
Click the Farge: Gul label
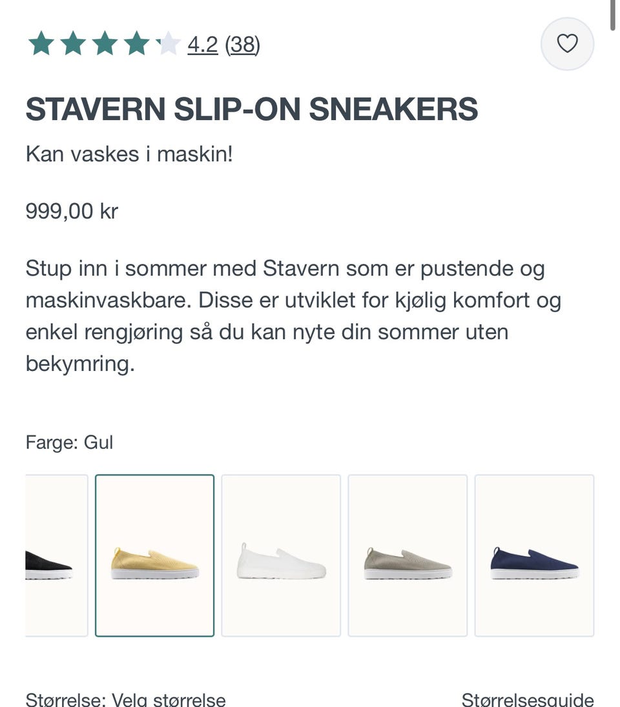coord(69,443)
